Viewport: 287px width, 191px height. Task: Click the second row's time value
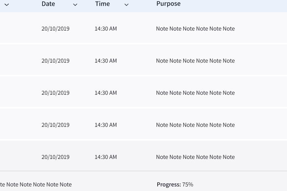106,61
